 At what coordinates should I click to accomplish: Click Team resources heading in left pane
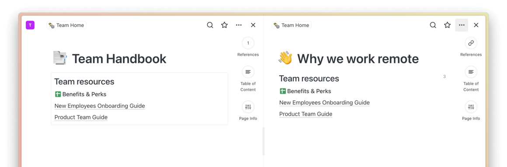[84, 82]
